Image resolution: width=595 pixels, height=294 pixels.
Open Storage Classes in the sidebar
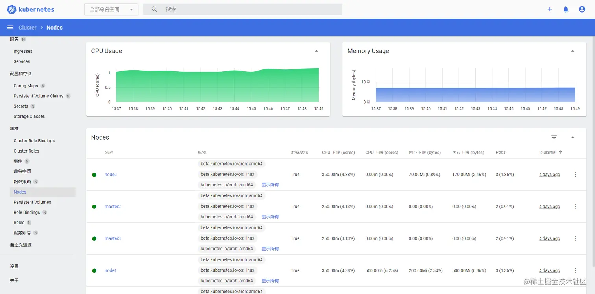click(x=29, y=116)
